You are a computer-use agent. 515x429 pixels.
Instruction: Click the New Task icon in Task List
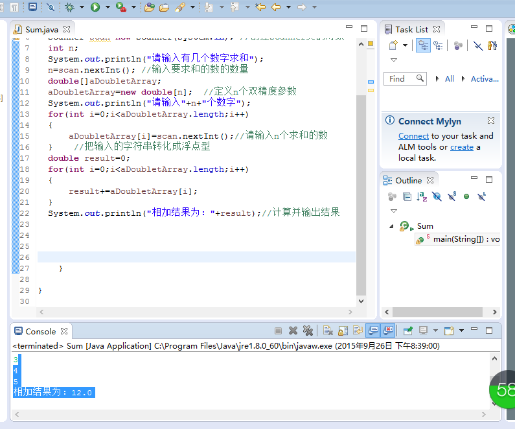click(393, 45)
